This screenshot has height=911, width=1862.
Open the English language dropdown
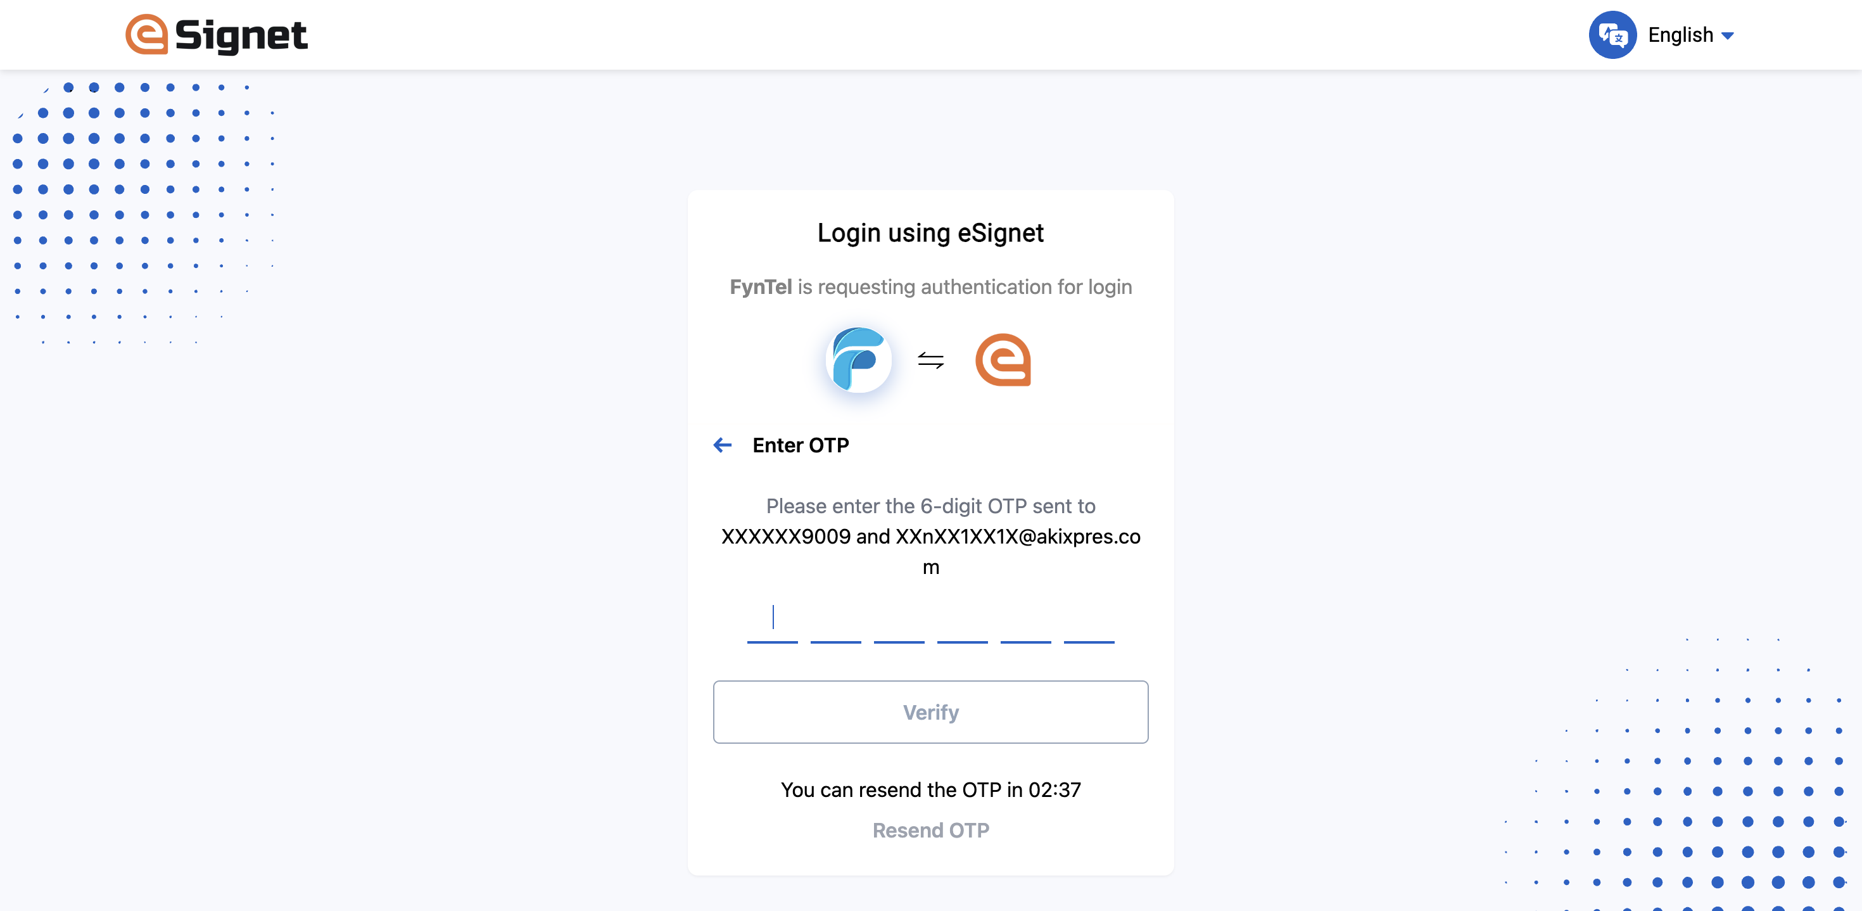(1690, 35)
